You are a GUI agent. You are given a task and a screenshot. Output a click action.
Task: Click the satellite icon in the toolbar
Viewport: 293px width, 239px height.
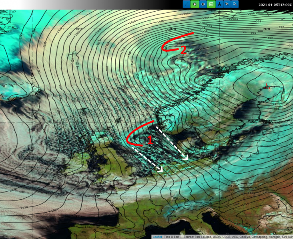pyautogui.click(x=227, y=4)
